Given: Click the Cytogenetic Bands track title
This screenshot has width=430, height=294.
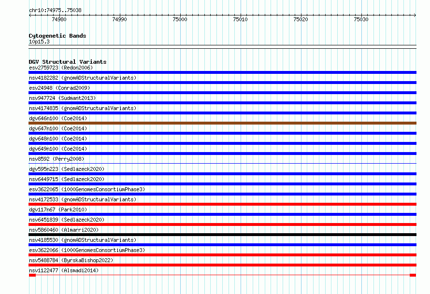Looking at the screenshot, I should [57, 36].
